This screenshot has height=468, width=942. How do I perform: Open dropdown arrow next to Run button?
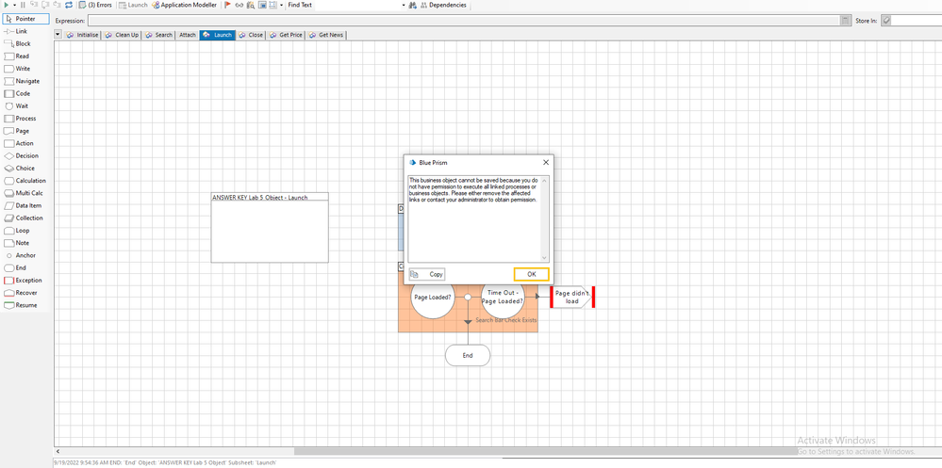(14, 5)
